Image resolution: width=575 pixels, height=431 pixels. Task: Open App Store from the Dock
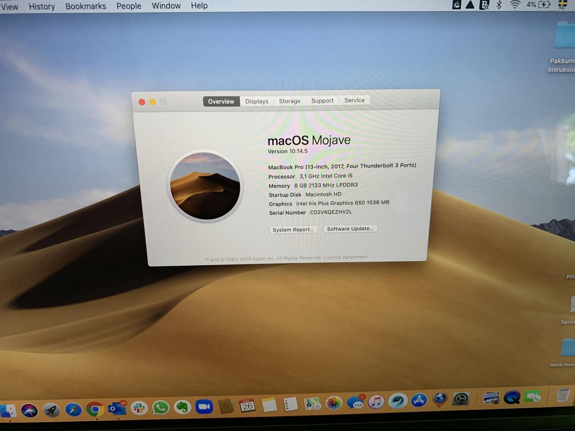click(418, 400)
